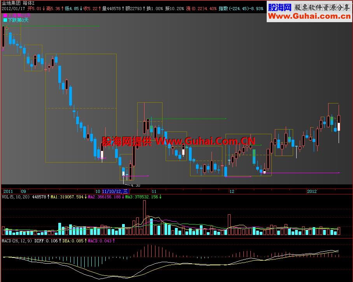The image size is (353, 282).
Task: Open the Www.Guhai.com.cn link in banner
Action: tap(309, 16)
